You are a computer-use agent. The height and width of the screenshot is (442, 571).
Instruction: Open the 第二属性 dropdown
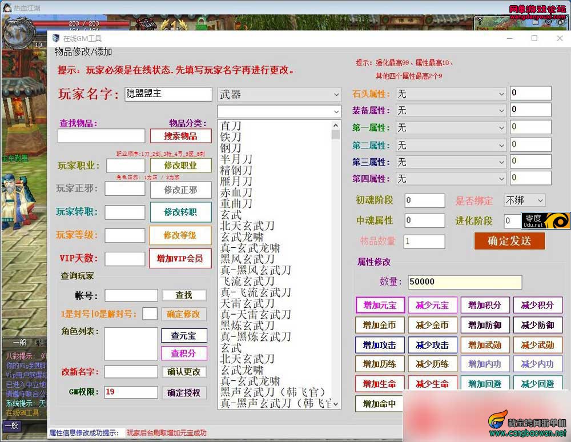pyautogui.click(x=451, y=145)
